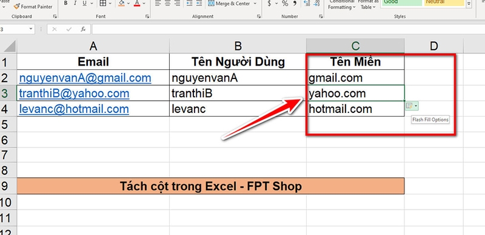
Task: Open nguyenvanA@gmail.com email link
Action: pos(85,78)
